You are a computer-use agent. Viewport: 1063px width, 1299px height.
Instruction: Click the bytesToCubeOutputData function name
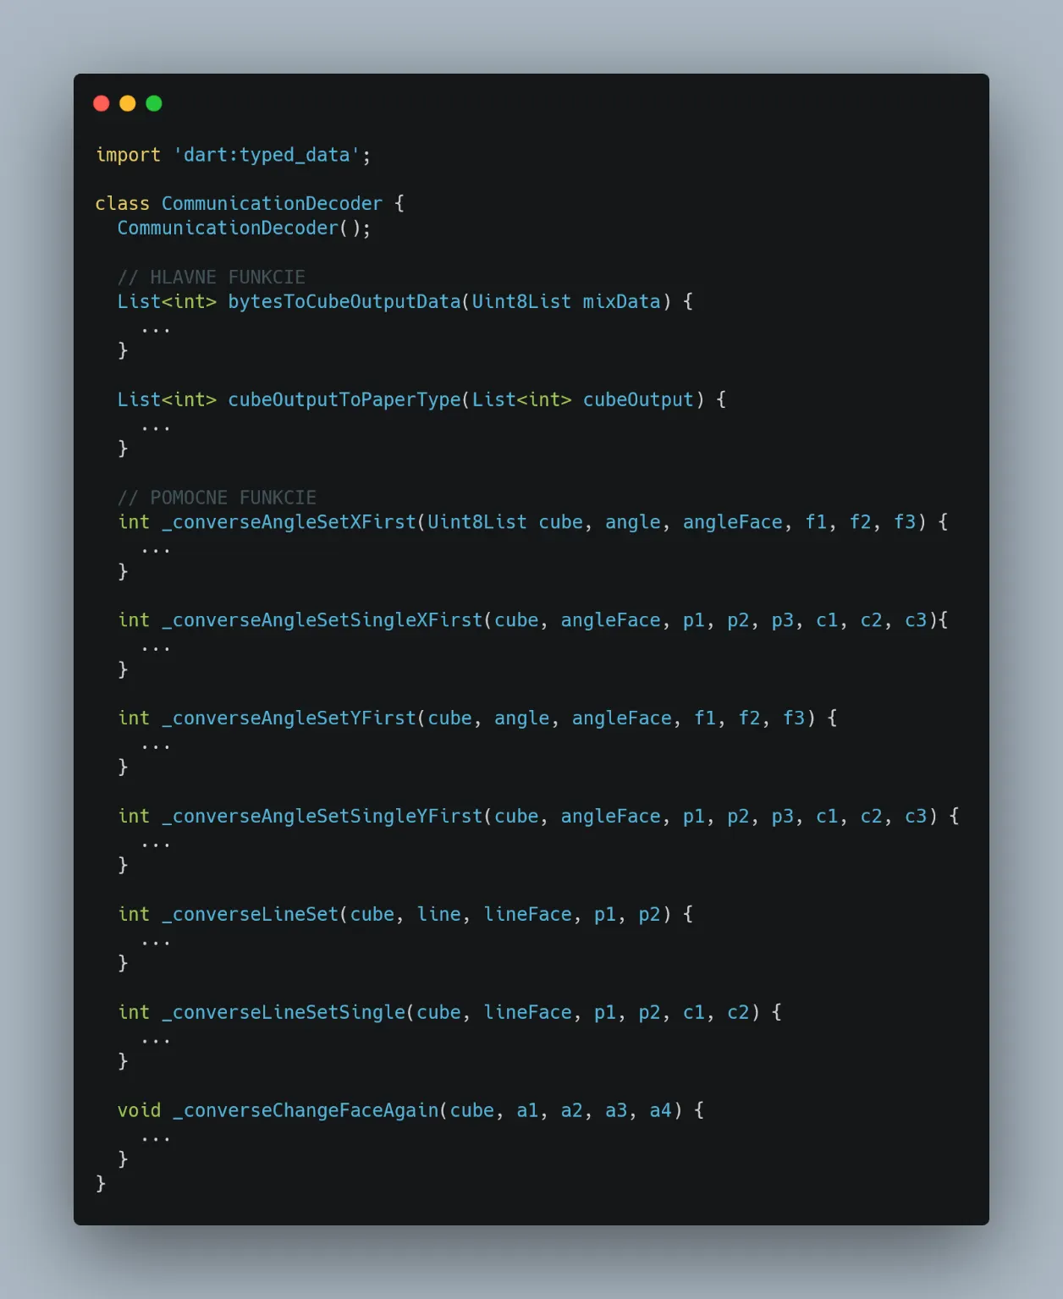pos(344,302)
